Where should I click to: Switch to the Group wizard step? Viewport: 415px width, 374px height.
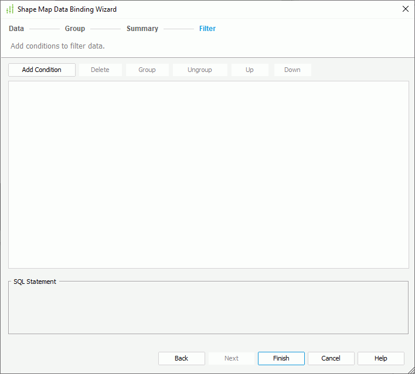click(75, 29)
